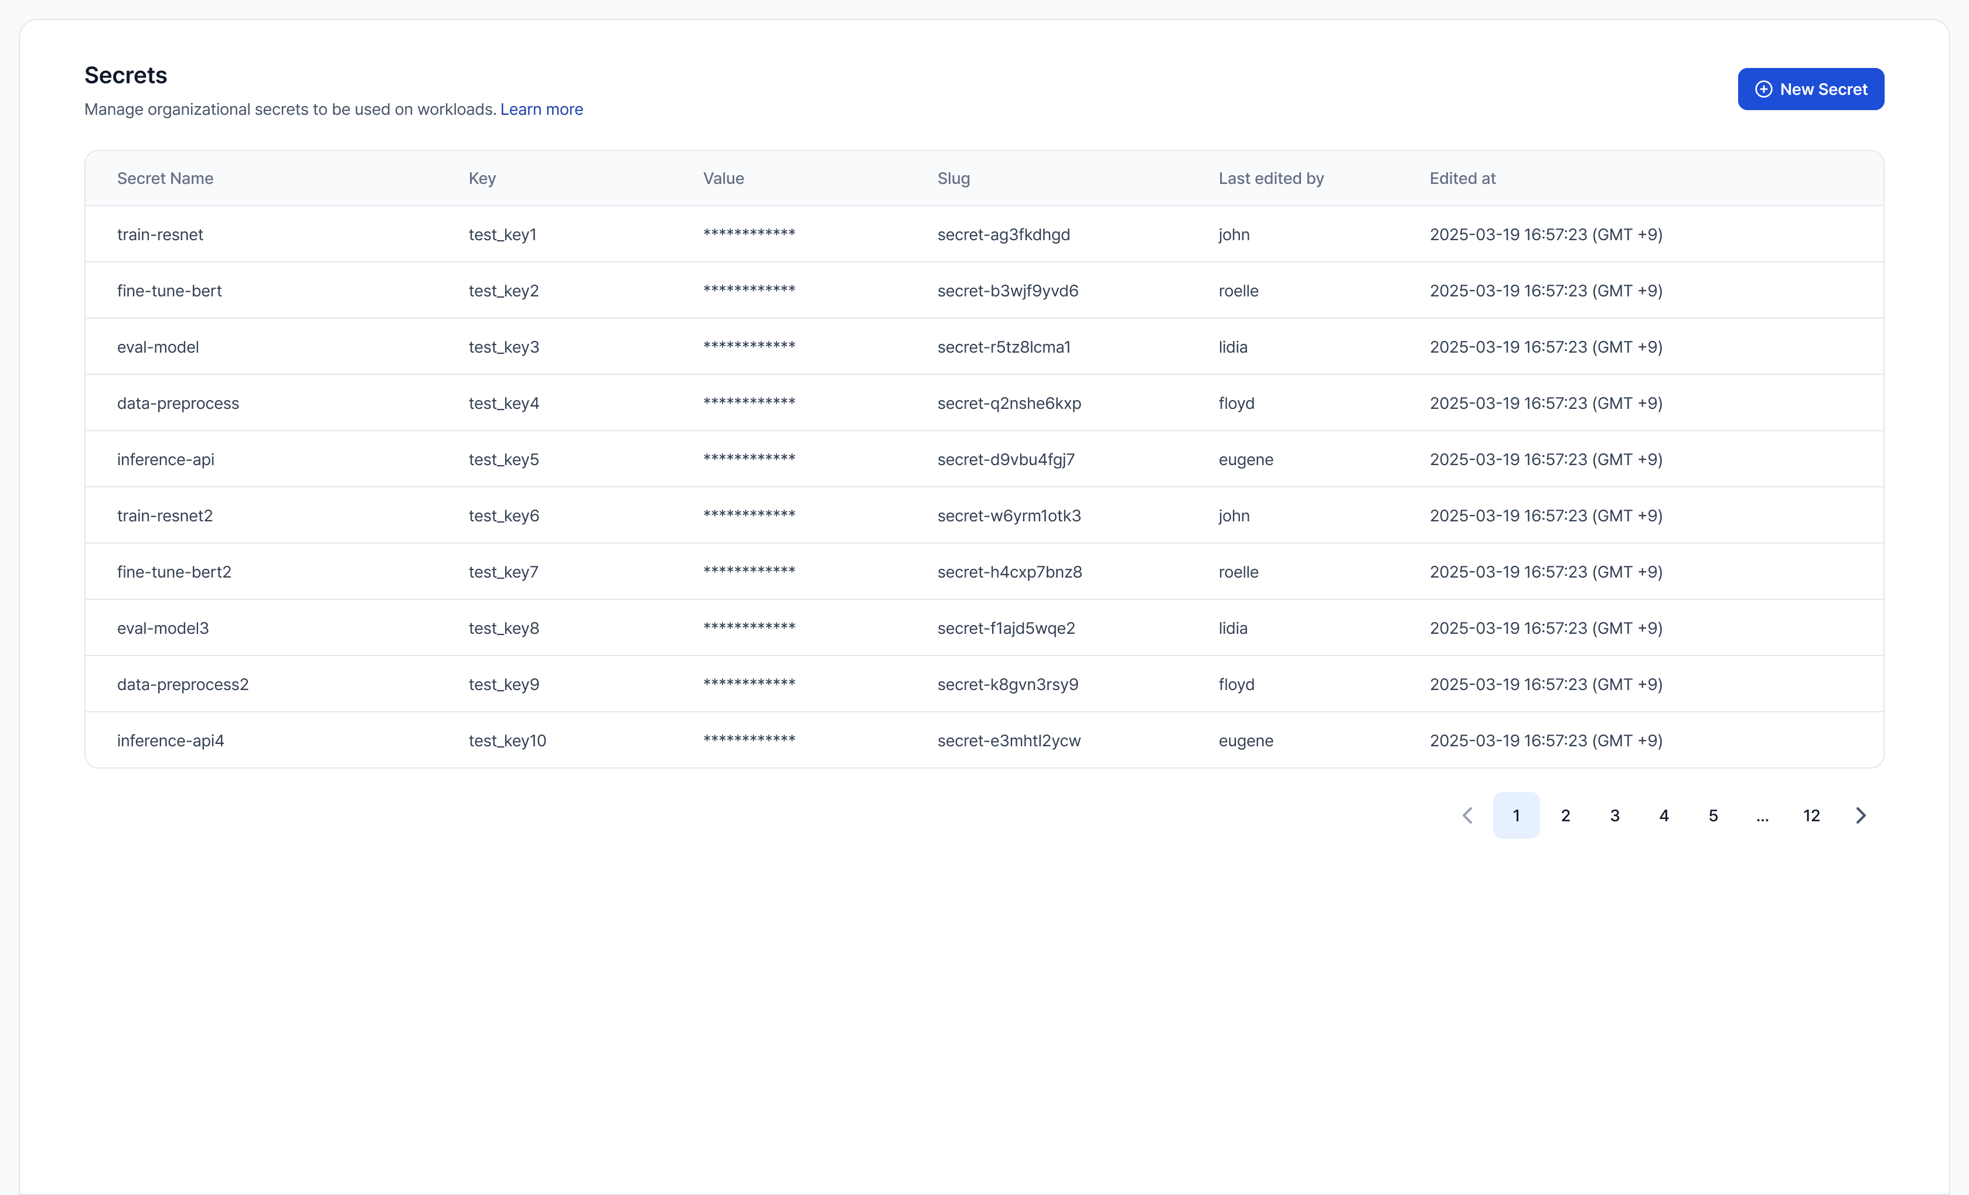
Task: Click the Secrets page heading
Action: point(125,75)
